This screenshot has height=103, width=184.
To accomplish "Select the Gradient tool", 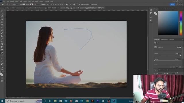I will click(x=2, y=44).
